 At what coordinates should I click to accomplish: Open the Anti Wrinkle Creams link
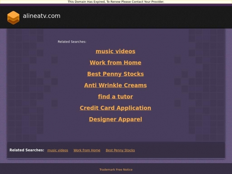click(115, 85)
